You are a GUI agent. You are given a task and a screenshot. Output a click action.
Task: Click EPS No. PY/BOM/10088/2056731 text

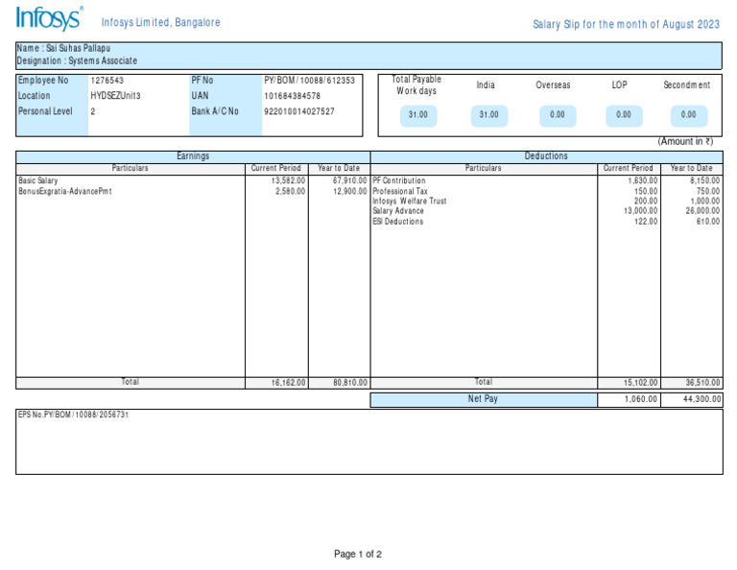click(x=73, y=415)
